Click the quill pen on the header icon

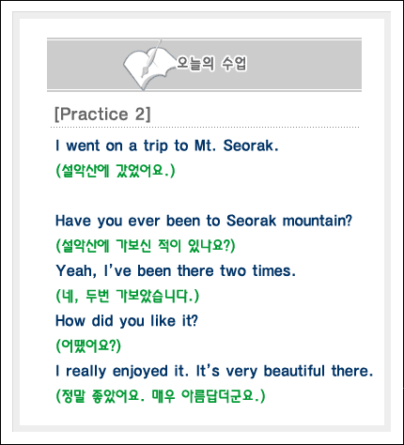[151, 59]
